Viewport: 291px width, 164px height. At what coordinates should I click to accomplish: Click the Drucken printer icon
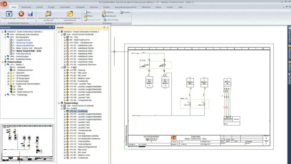pos(122,12)
